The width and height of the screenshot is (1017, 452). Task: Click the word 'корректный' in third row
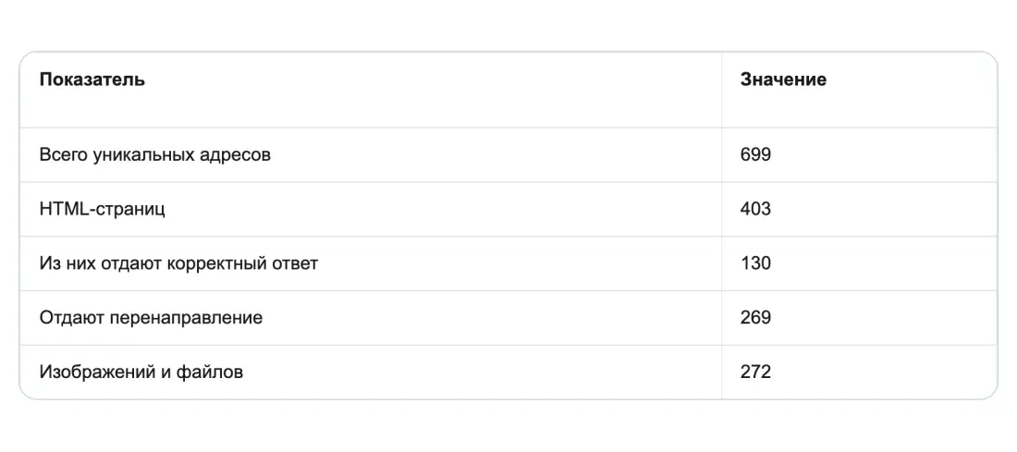[x=216, y=264]
